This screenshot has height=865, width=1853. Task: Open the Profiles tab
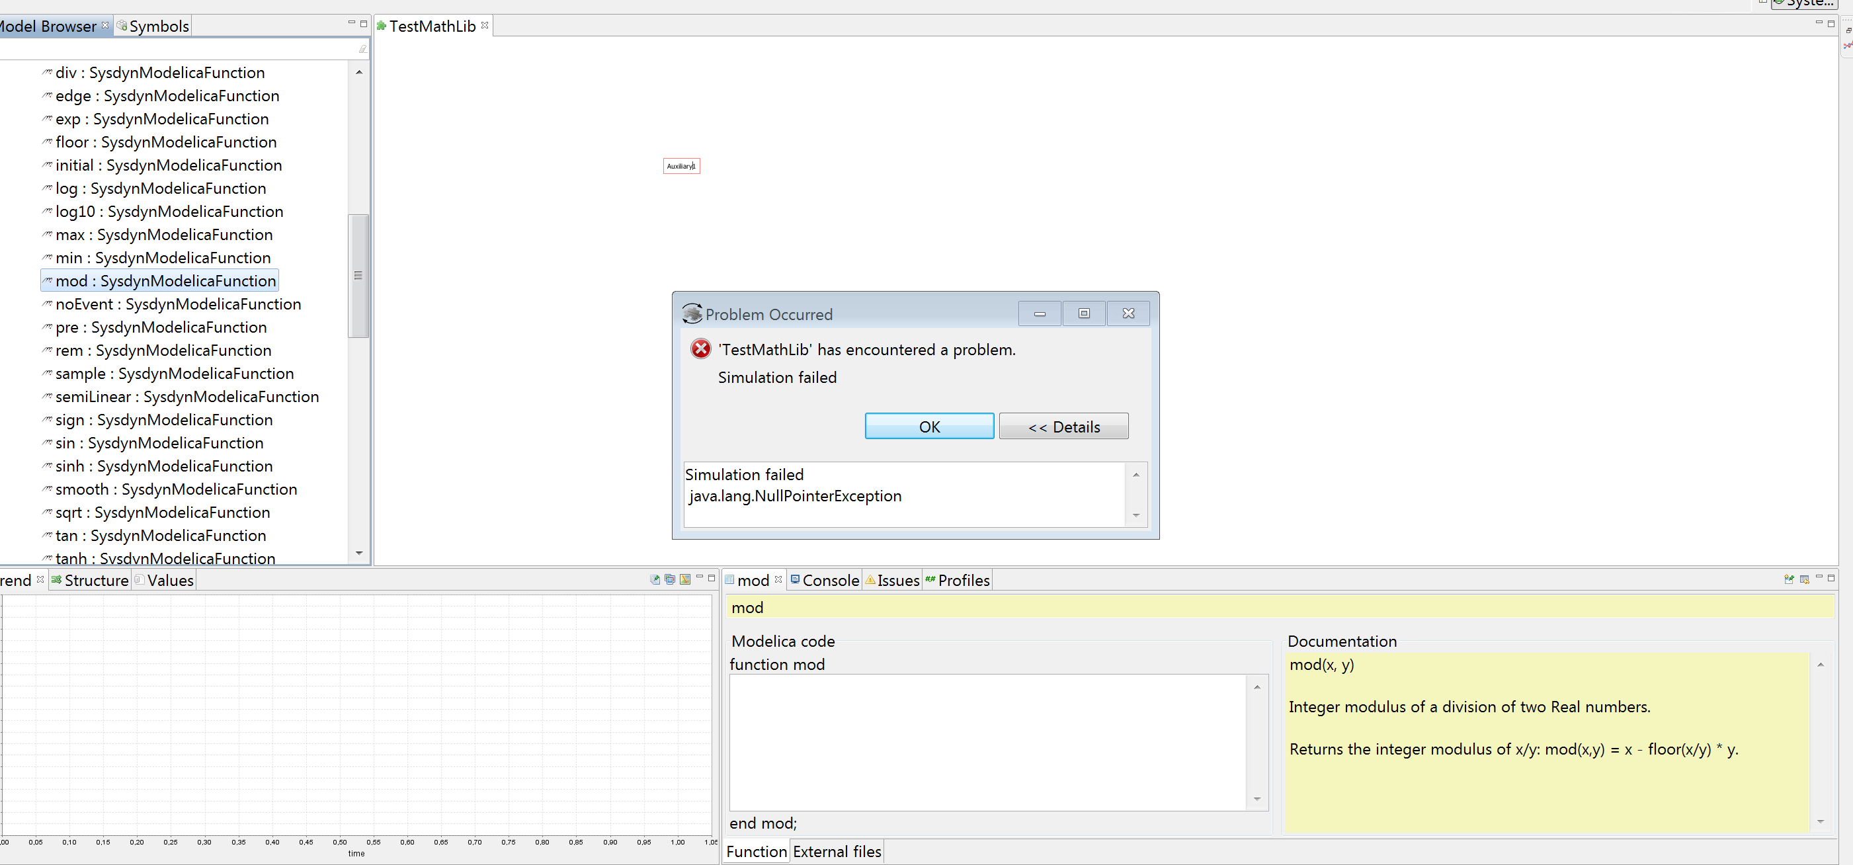point(958,580)
